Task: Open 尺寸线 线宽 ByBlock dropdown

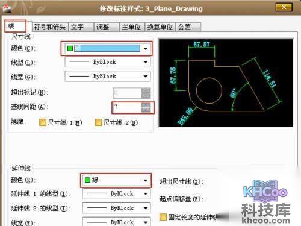Action: point(108,76)
